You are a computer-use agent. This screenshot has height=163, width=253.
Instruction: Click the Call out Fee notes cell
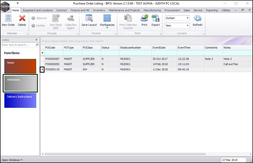(237, 64)
